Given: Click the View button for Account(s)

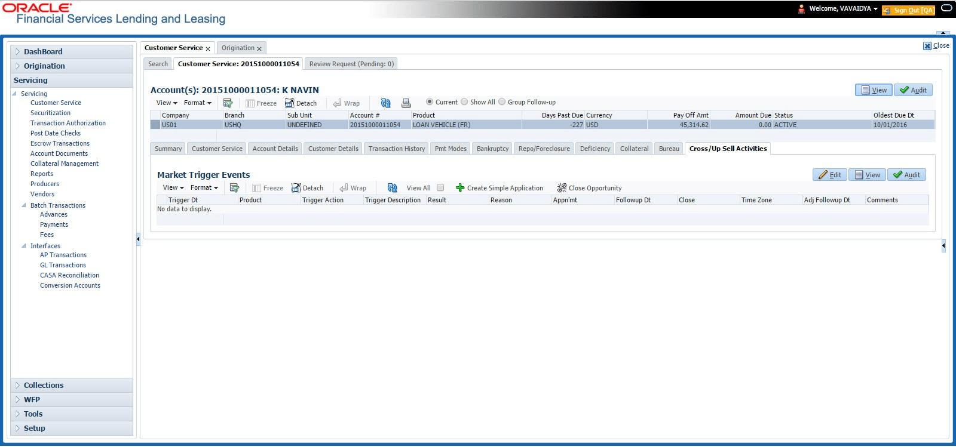Looking at the screenshot, I should click(x=874, y=90).
